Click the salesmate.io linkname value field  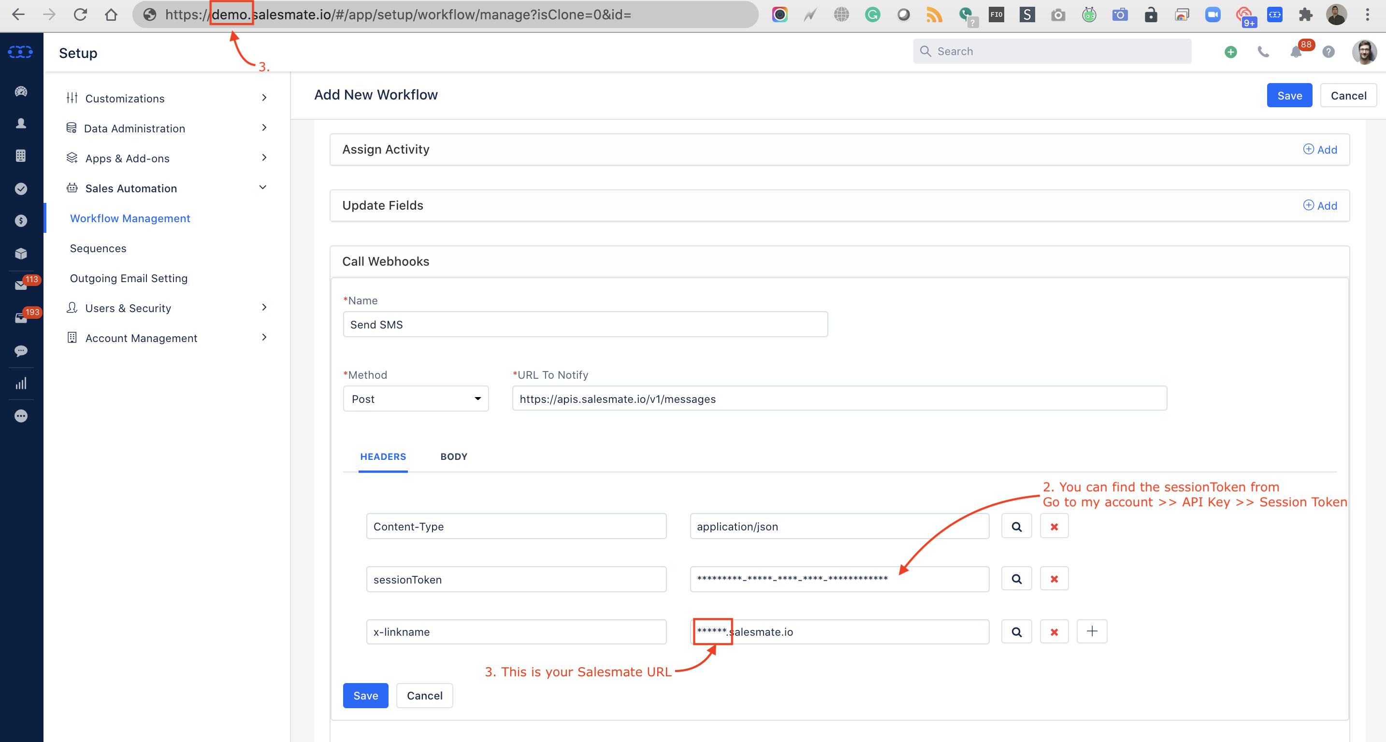[839, 632]
